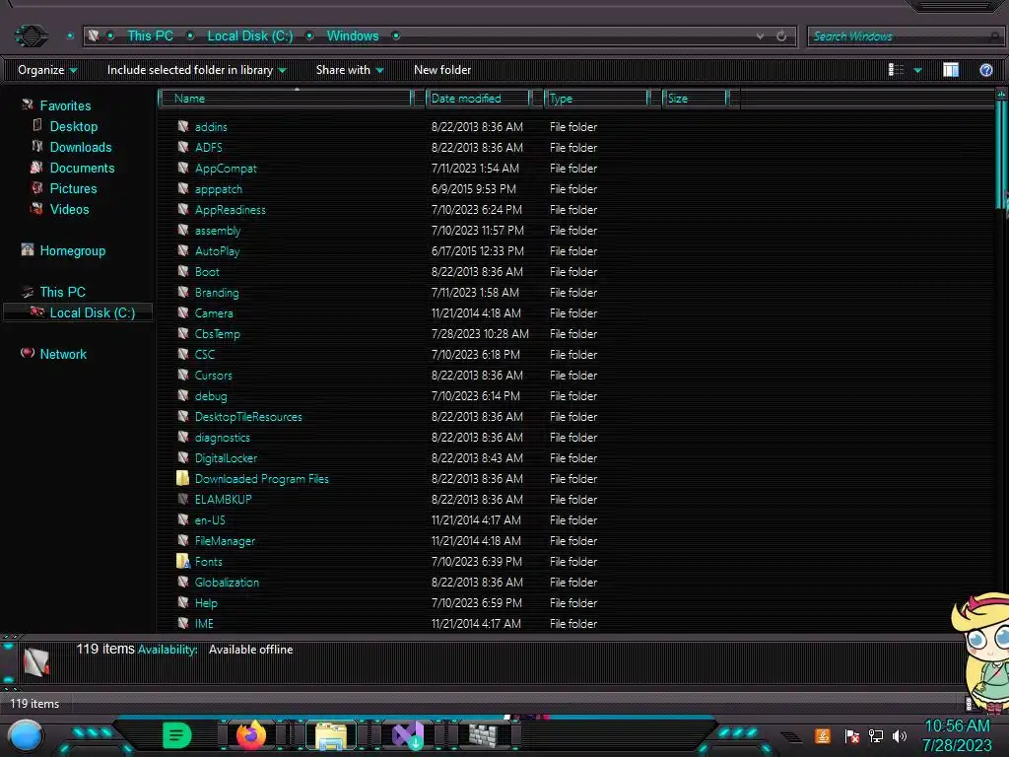This screenshot has width=1009, height=757.
Task: Sort by the Type column
Action: tap(596, 99)
